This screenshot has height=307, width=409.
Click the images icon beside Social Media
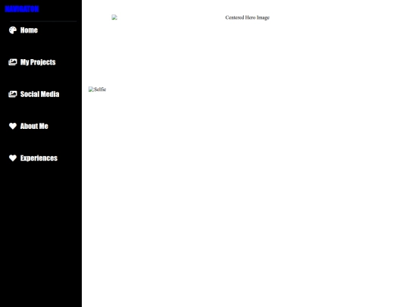(13, 94)
